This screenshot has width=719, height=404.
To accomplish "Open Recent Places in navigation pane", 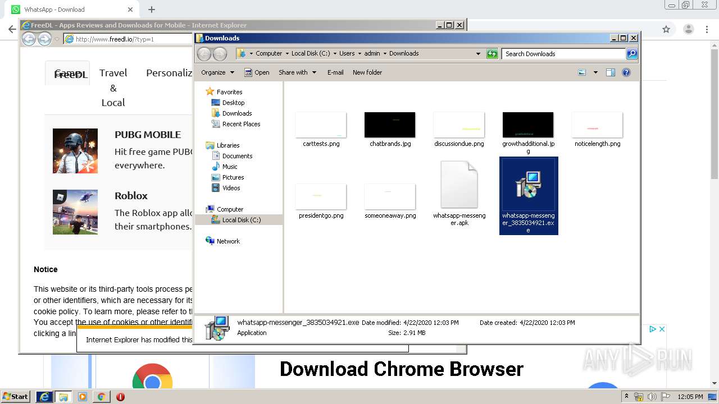I will coord(241,124).
